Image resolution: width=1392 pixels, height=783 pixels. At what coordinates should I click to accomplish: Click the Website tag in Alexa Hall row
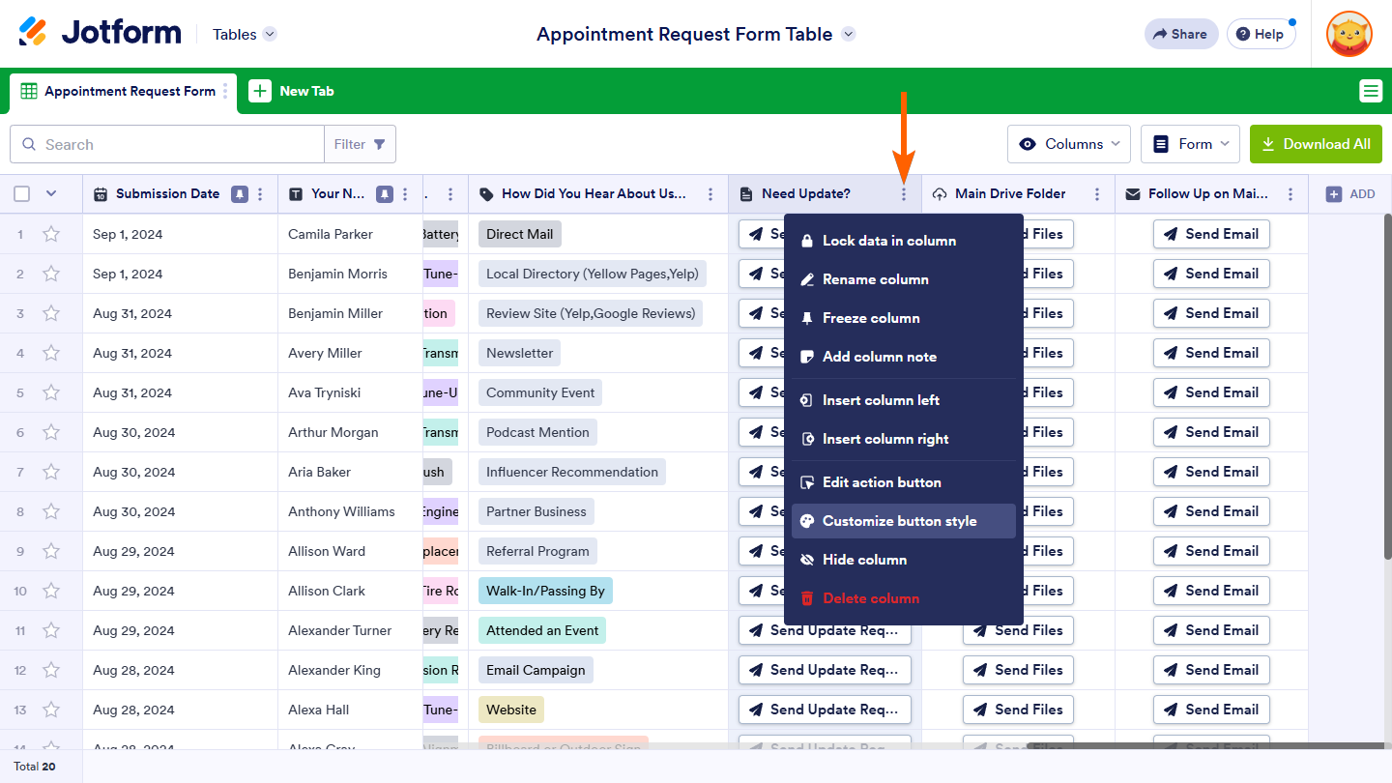(x=511, y=710)
